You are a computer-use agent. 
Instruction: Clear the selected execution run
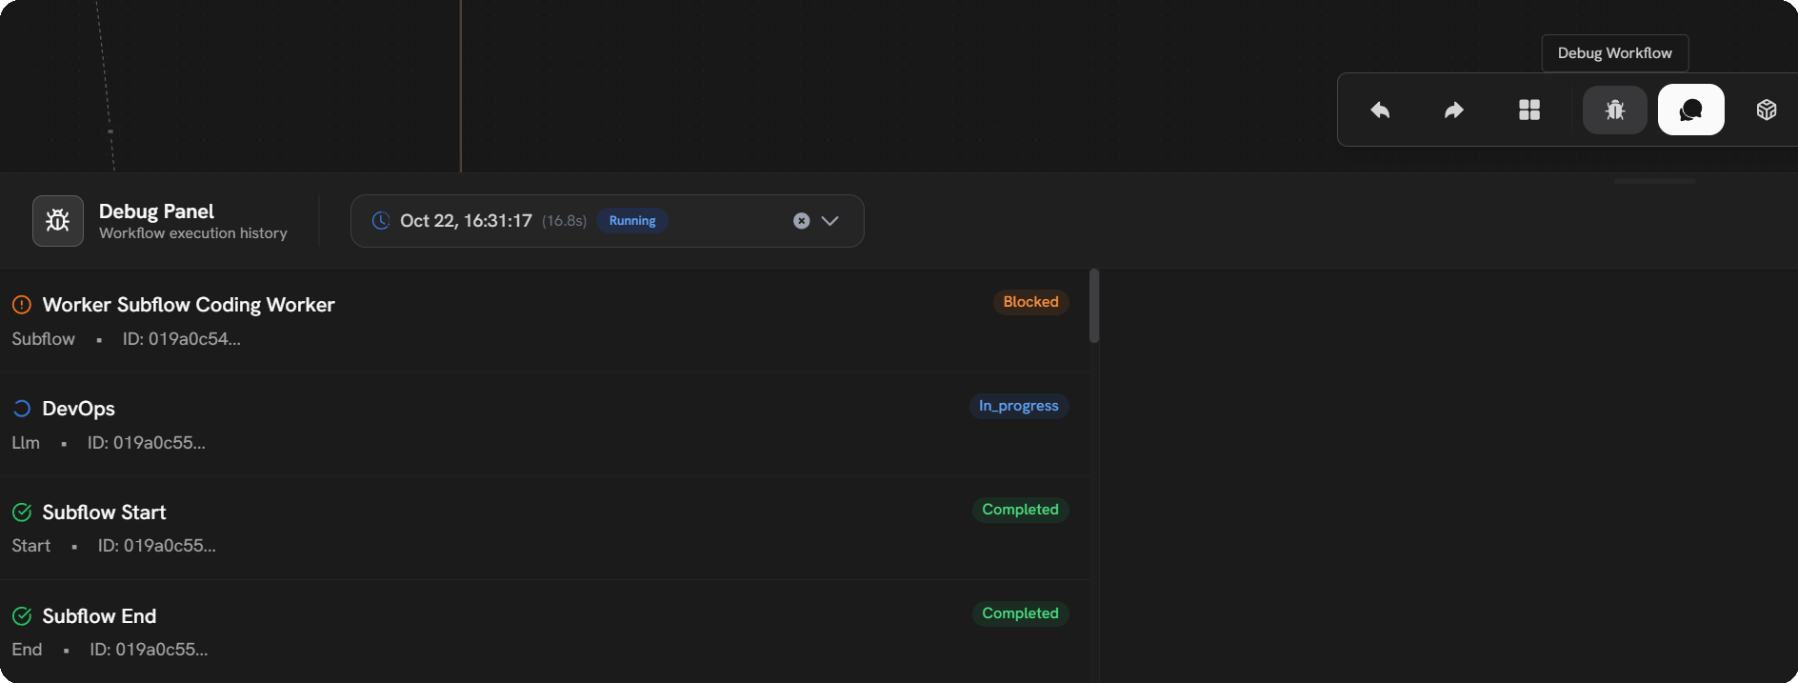(802, 221)
